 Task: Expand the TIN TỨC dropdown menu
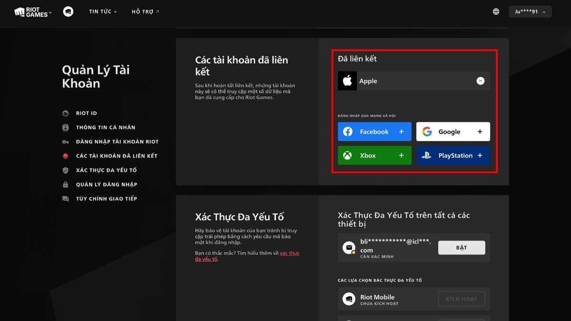click(103, 11)
